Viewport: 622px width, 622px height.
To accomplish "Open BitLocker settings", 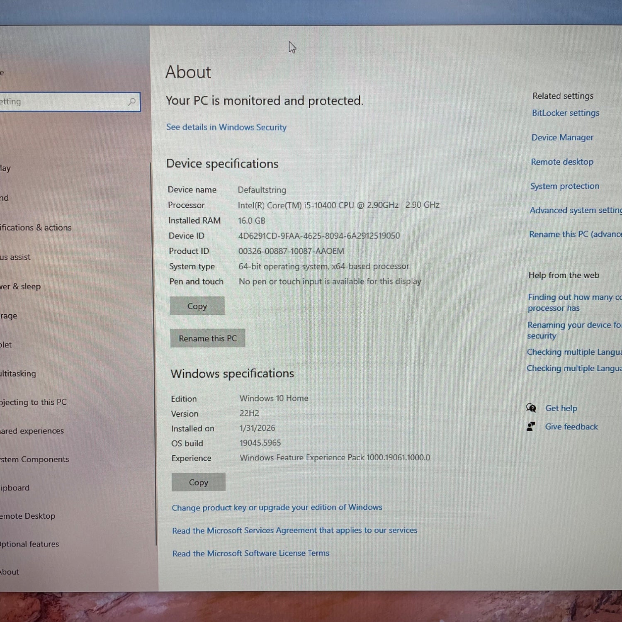I will [x=566, y=113].
